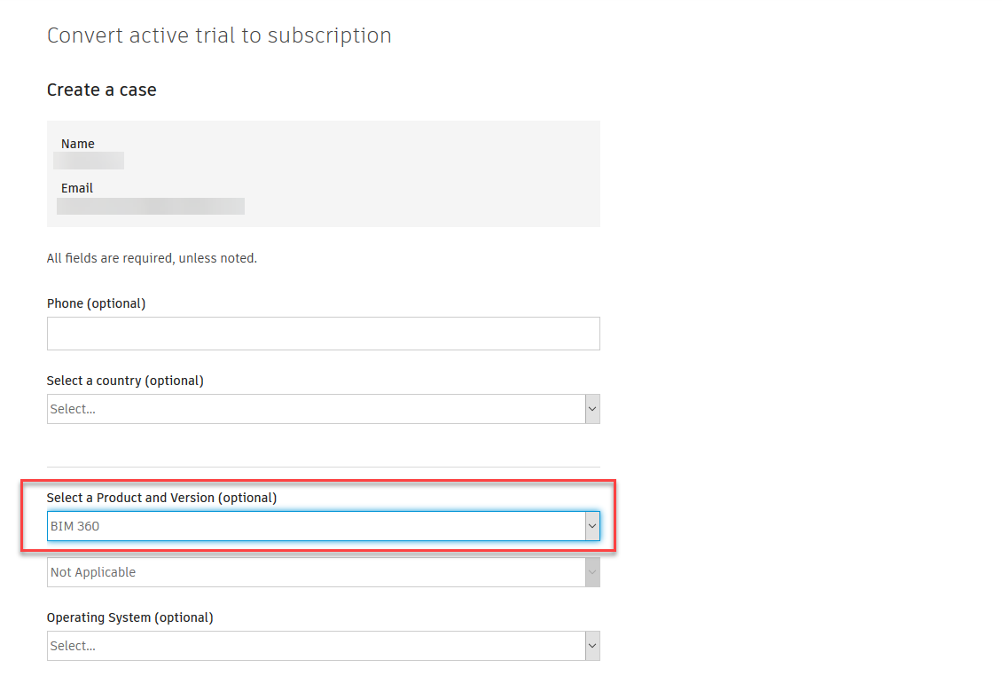This screenshot has width=1002, height=676.
Task: Click the chevron arrow beside BIM 360
Action: coord(592,525)
